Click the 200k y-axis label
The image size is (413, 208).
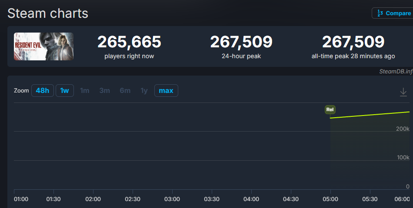click(x=402, y=129)
